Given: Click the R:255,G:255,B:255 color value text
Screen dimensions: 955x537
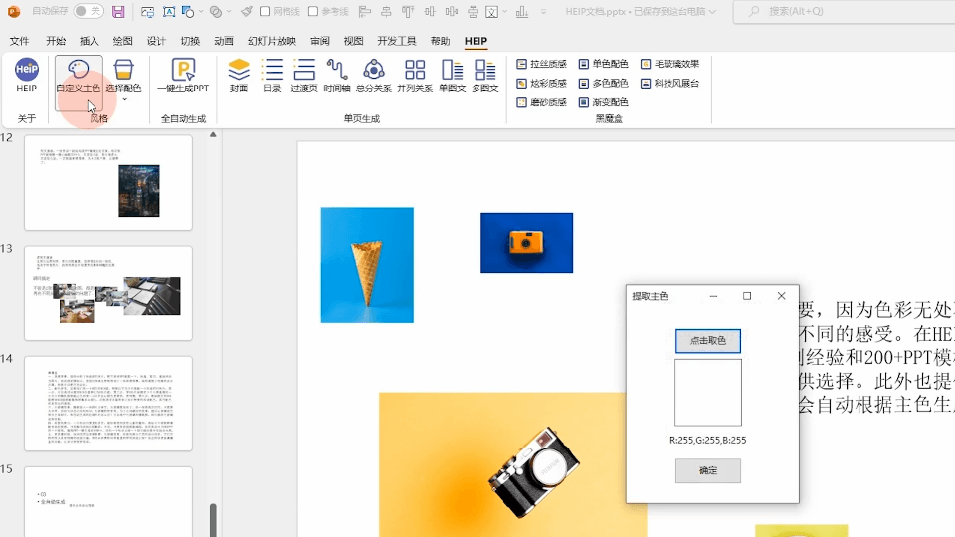Looking at the screenshot, I should tap(707, 440).
